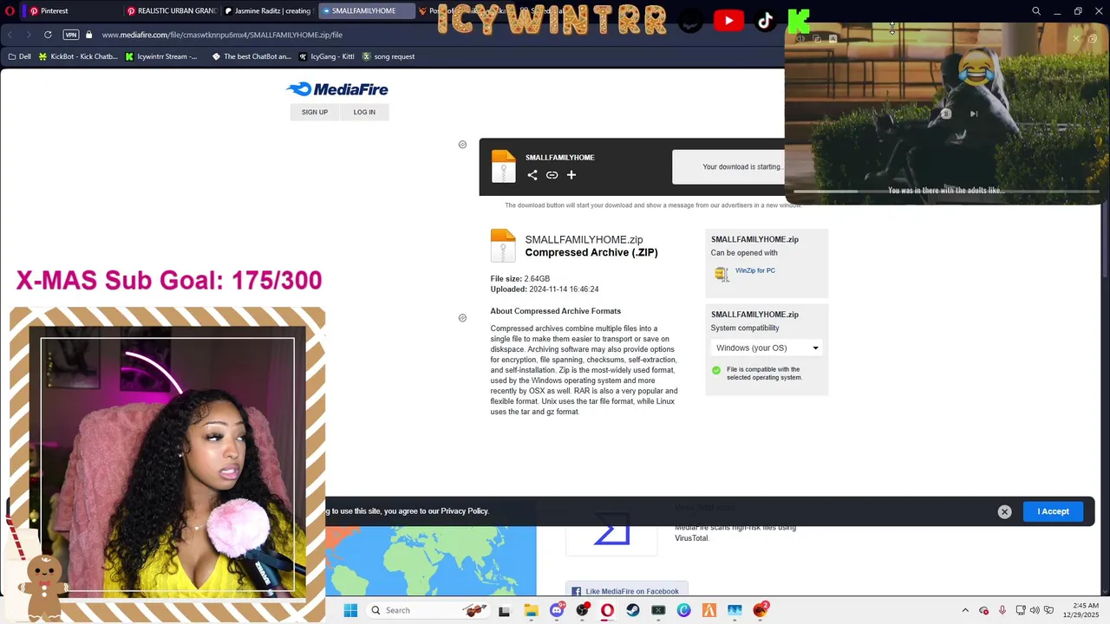Mute the pop-out video speaker icon
This screenshot has height=624, width=1110.
click(800, 38)
